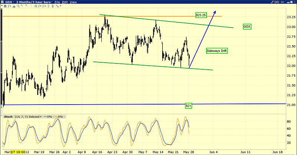Select the $23.25 price label annotation

click(201, 15)
